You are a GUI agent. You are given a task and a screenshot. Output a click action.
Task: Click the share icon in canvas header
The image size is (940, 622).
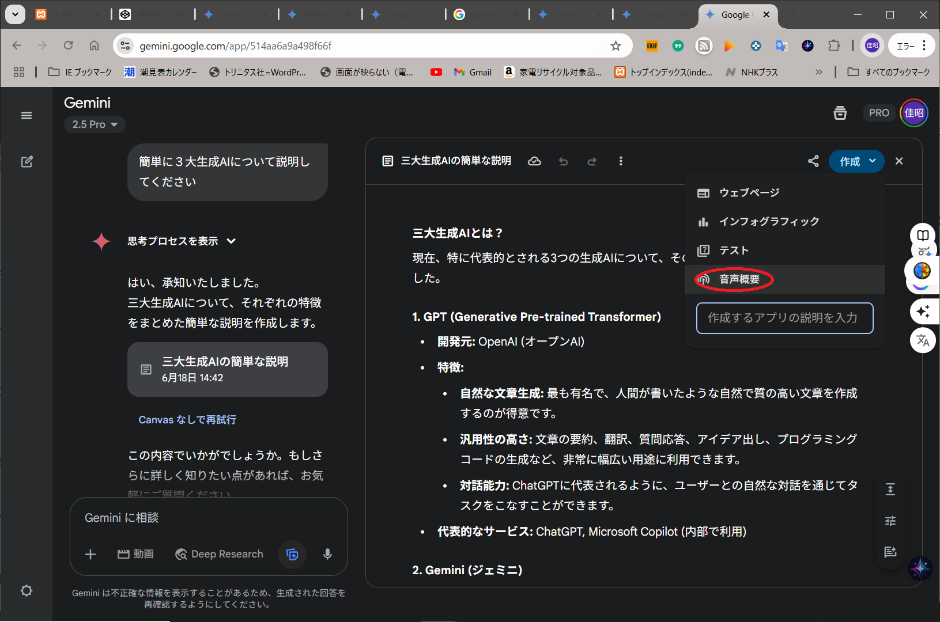813,161
